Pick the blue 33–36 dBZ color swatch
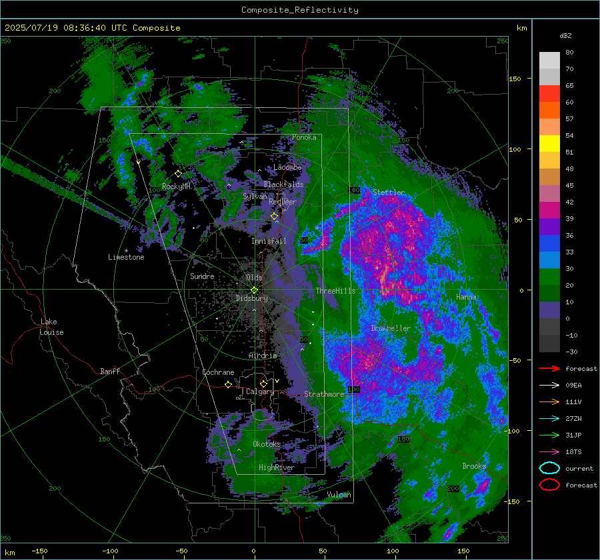Viewport: 600px width, 560px height. [549, 243]
